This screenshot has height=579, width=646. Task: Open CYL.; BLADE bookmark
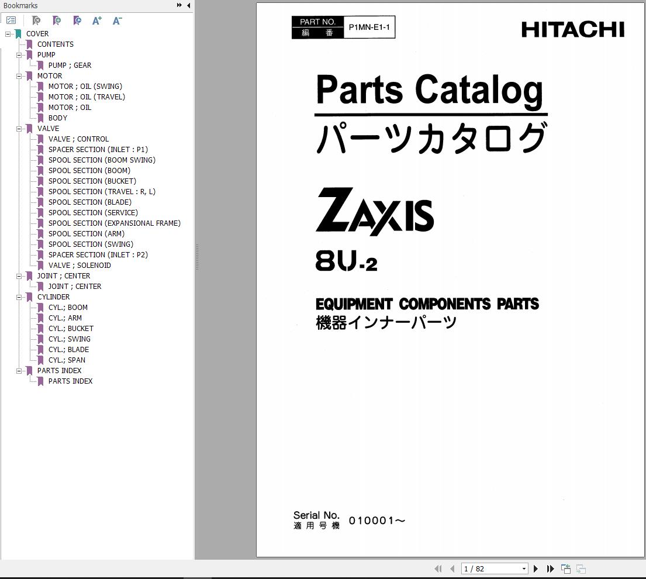(x=68, y=350)
